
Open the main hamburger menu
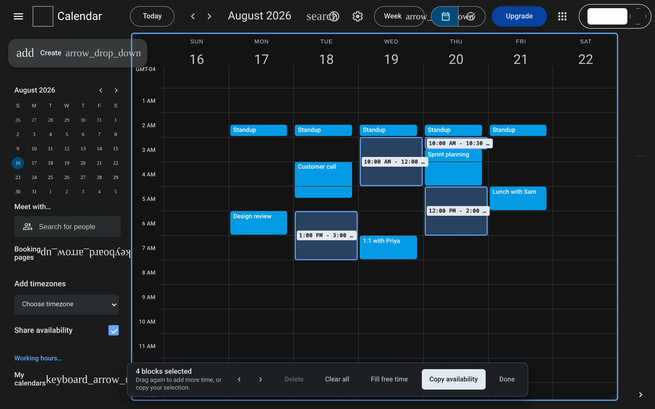(x=18, y=16)
